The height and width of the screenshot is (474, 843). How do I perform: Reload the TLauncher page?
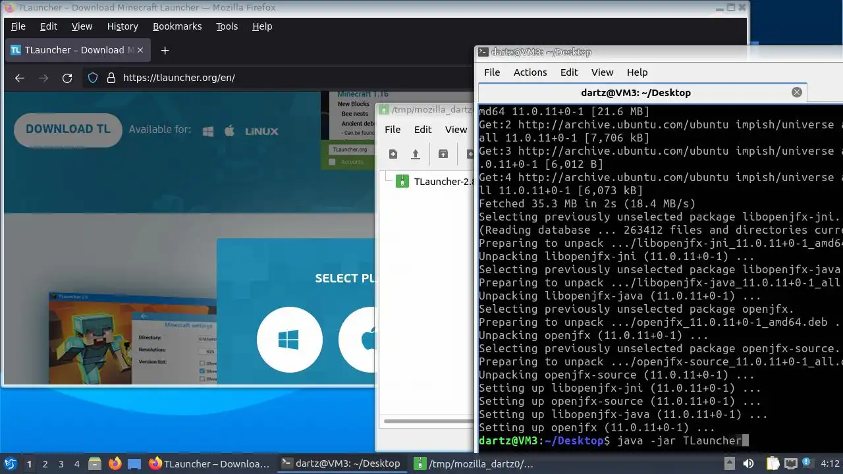tap(67, 78)
